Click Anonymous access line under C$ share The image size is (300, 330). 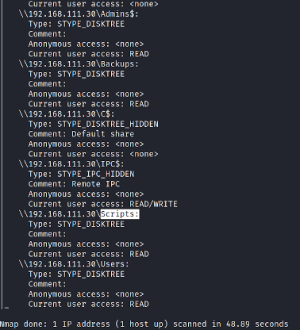pos(86,144)
